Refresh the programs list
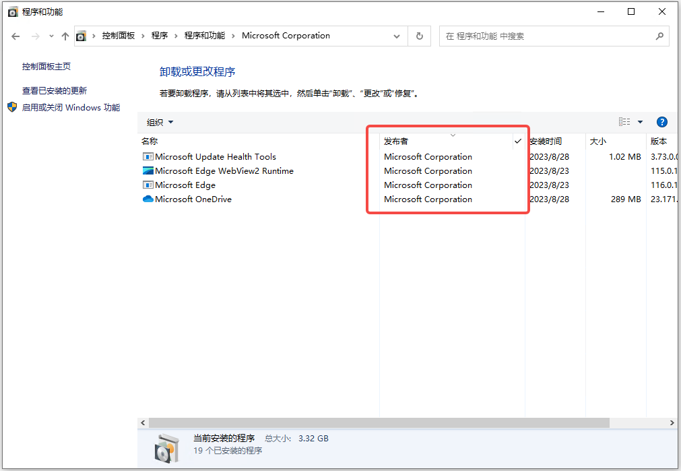Image resolution: width=681 pixels, height=471 pixels. (x=420, y=36)
